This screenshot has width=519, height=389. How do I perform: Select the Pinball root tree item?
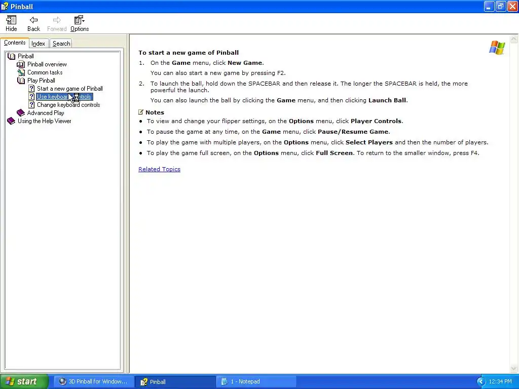click(25, 56)
